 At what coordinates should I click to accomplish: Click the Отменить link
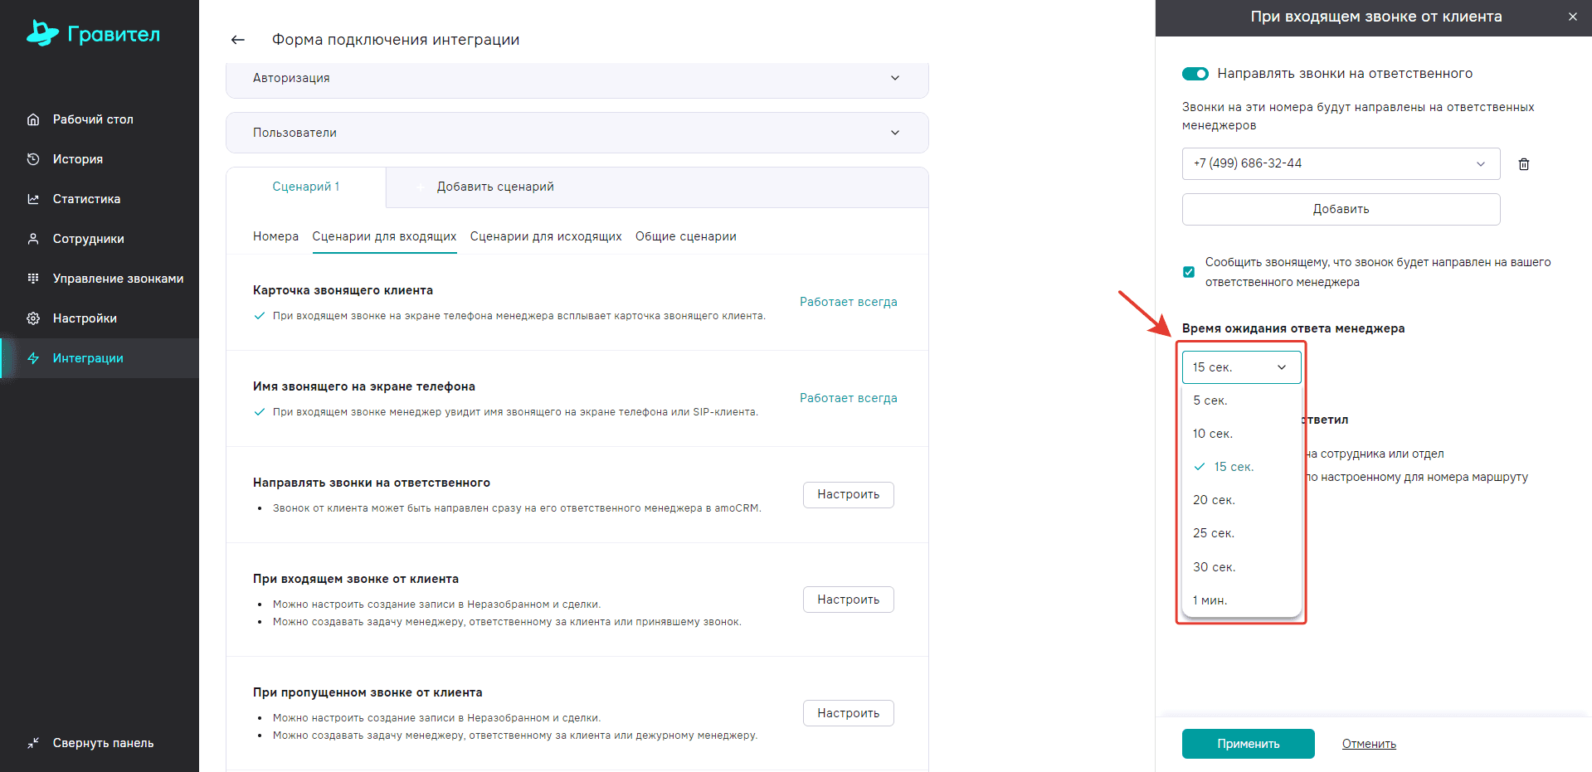pos(1368,744)
